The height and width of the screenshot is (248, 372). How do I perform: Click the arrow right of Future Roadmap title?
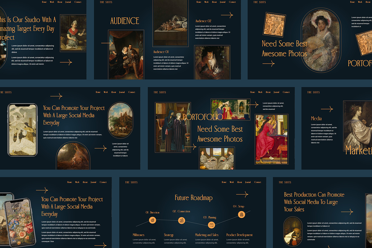[x=242, y=195]
